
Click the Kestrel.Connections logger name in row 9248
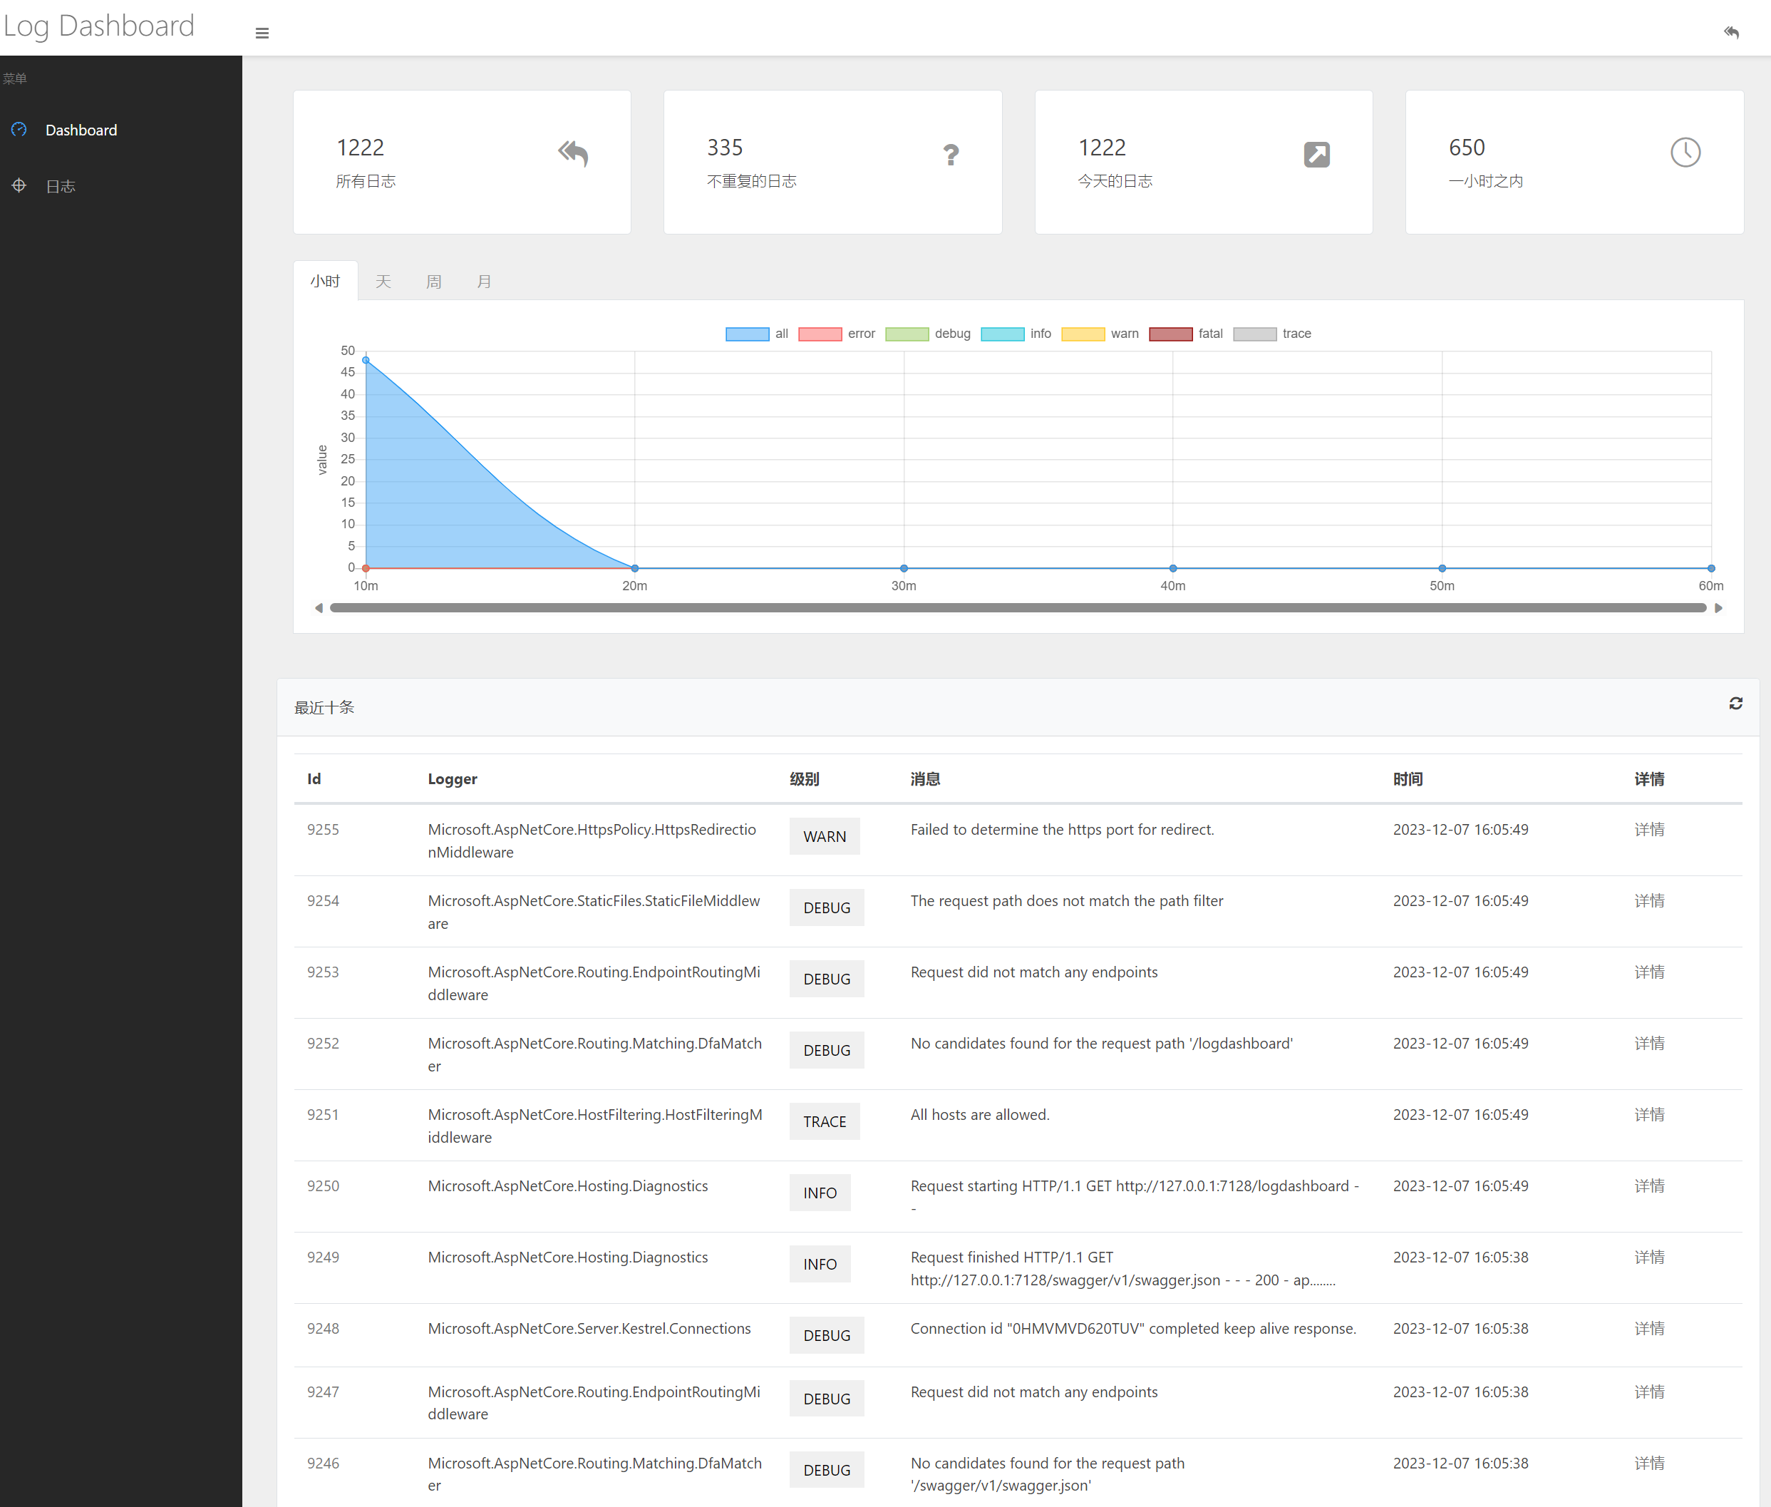[x=589, y=1329]
